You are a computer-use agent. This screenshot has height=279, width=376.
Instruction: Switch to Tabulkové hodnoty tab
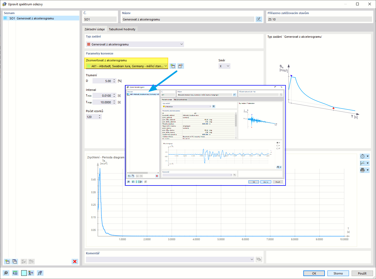click(122, 29)
